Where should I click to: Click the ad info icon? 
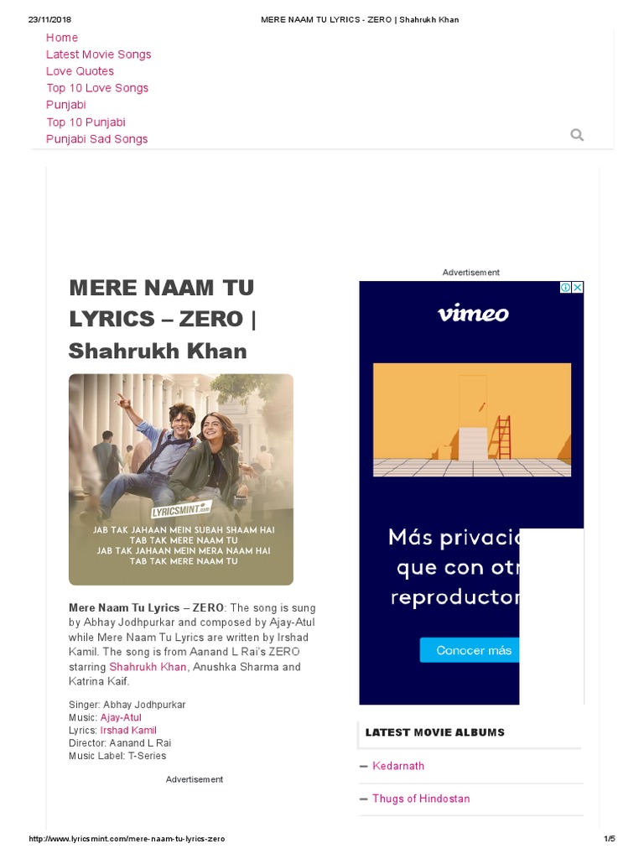566,288
